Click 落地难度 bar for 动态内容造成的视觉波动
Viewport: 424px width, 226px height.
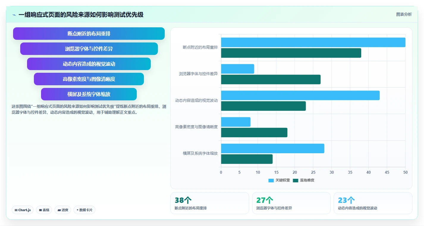263,106
